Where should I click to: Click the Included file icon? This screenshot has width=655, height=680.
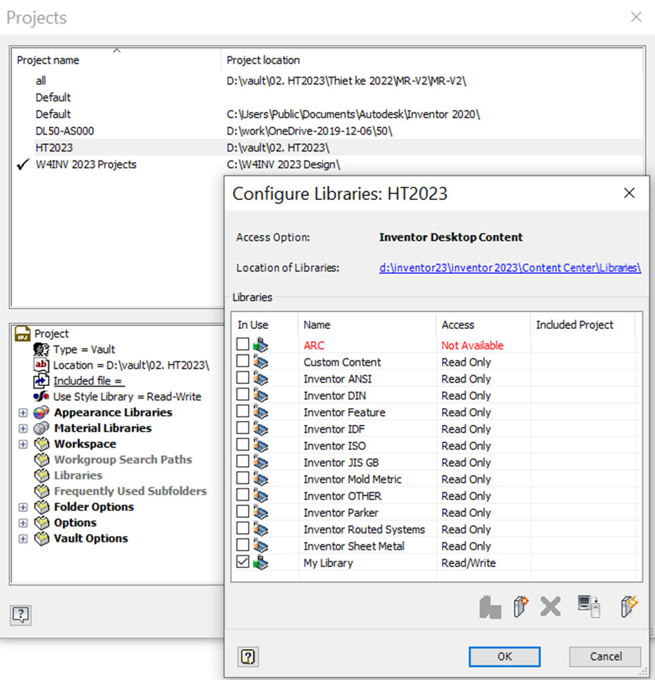(x=41, y=381)
